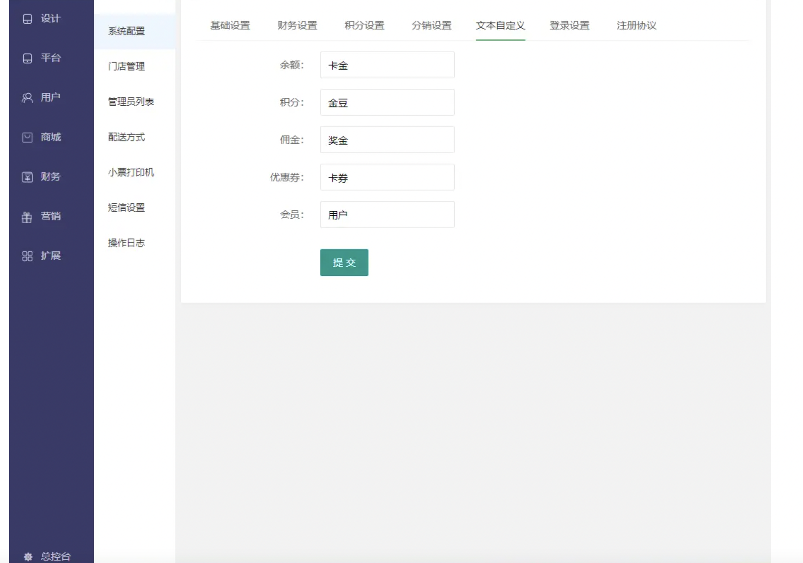The image size is (803, 563).
Task: Click the 总控台 gear icon
Action: 28,557
